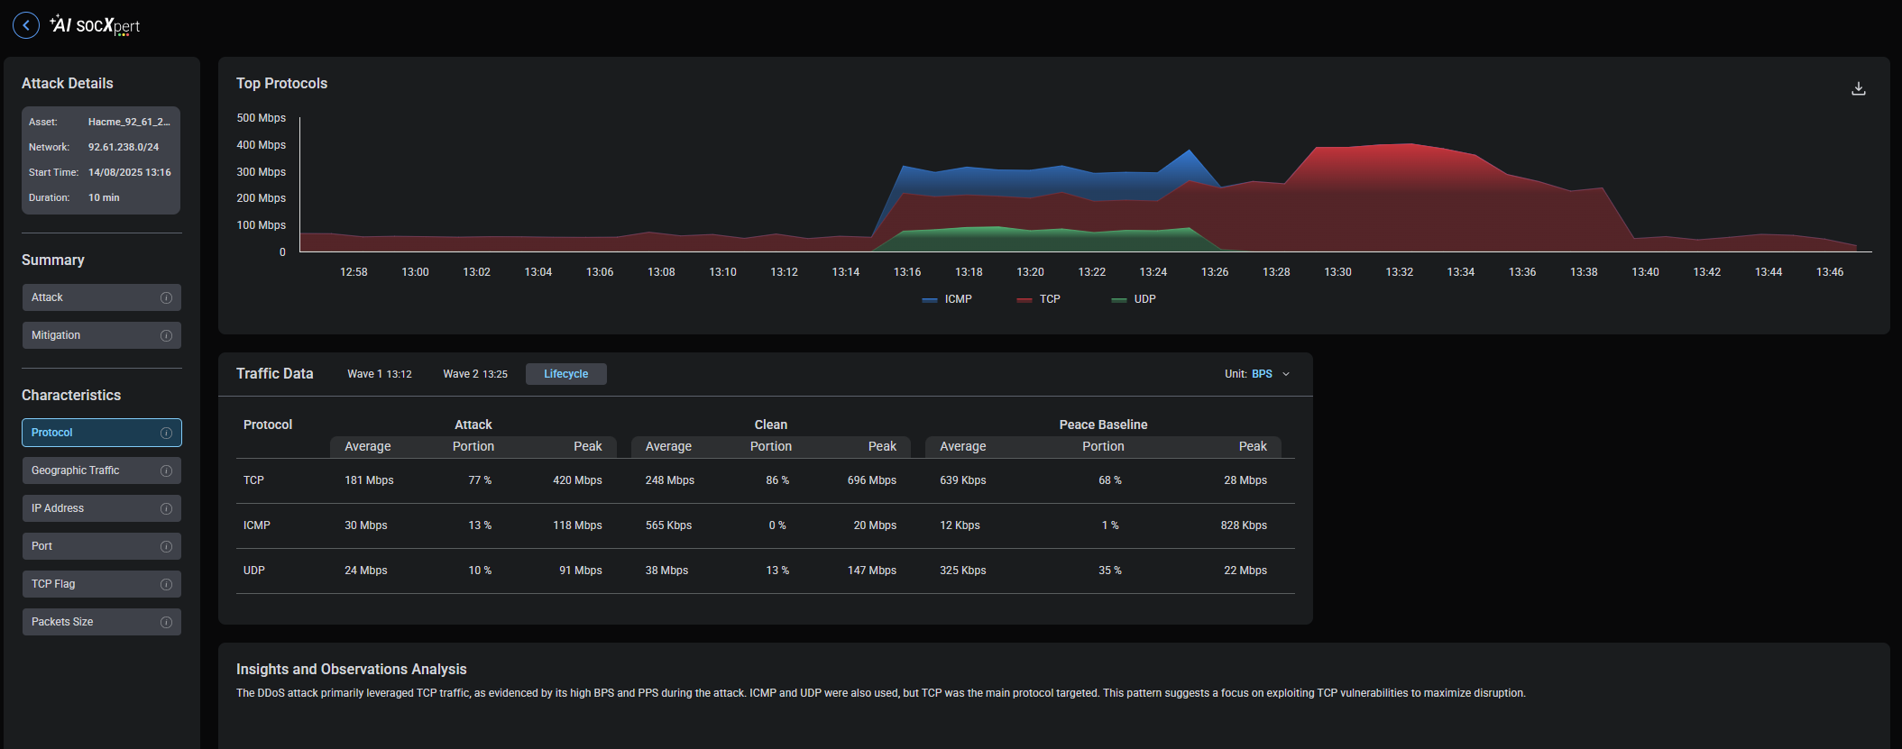Click info icon next to Mitigation
1902x749 pixels.
point(166,335)
